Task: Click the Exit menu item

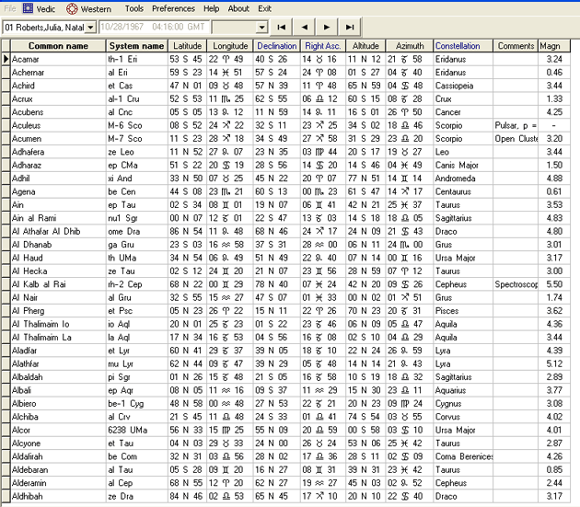Action: point(265,8)
